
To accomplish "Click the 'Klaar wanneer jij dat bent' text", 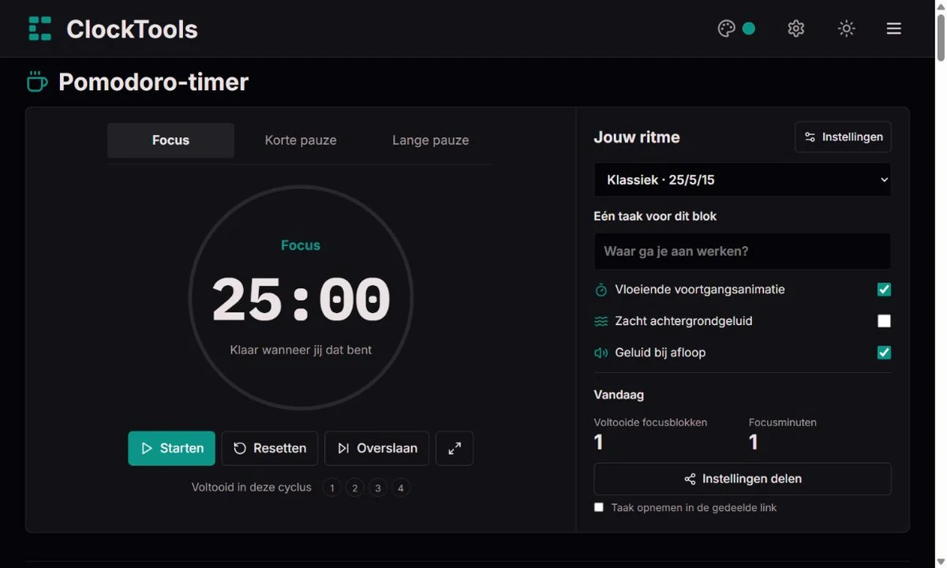I will point(301,349).
